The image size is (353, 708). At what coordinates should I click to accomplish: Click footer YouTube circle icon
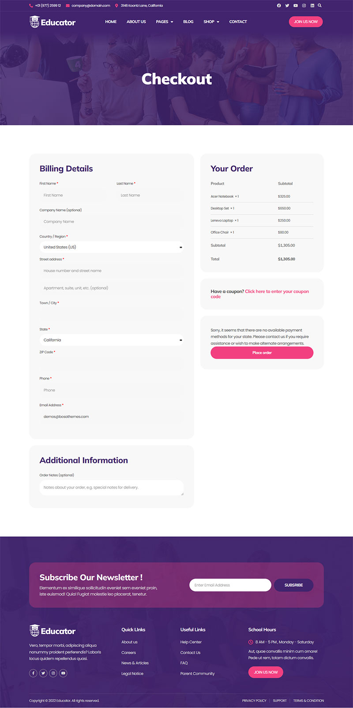pos(64,673)
